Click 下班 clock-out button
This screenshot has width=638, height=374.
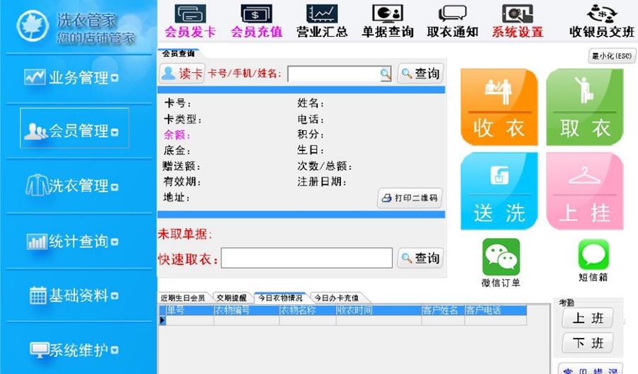[588, 343]
